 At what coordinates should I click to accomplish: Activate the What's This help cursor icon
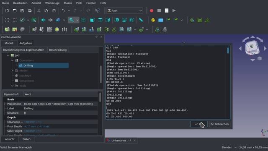pyautogui.click(x=98, y=10)
